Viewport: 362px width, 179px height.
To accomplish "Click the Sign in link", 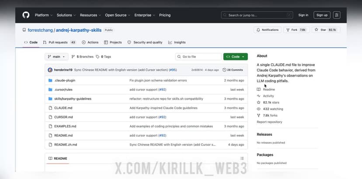I will tap(303, 15).
